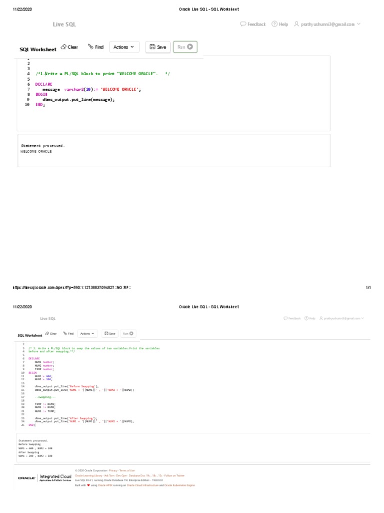
Task: Click the WELCOME ORACLE output line
Action: point(36,151)
